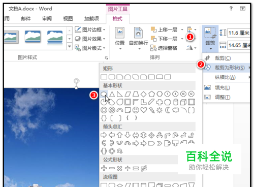The image size is (254, 187).
Task: Open the Mailings (邮件) tab
Action: coord(26,19)
